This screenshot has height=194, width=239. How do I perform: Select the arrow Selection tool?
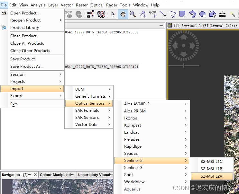pos(113,14)
